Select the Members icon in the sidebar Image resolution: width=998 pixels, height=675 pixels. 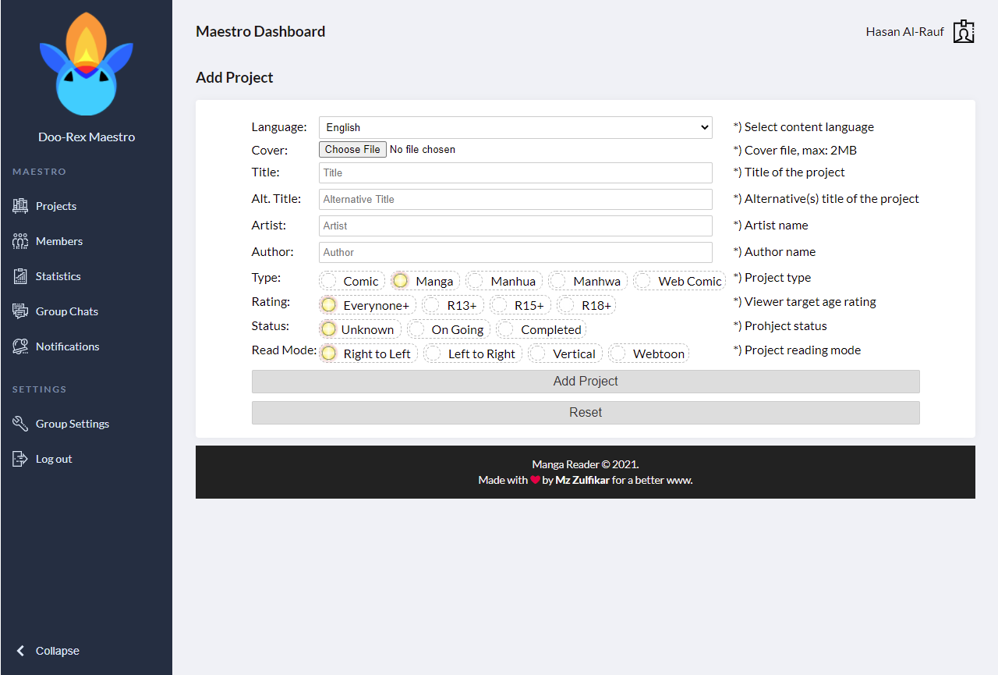[x=20, y=240]
